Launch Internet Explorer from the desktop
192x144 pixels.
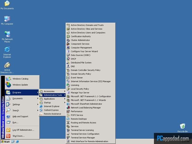(x=7, y=52)
